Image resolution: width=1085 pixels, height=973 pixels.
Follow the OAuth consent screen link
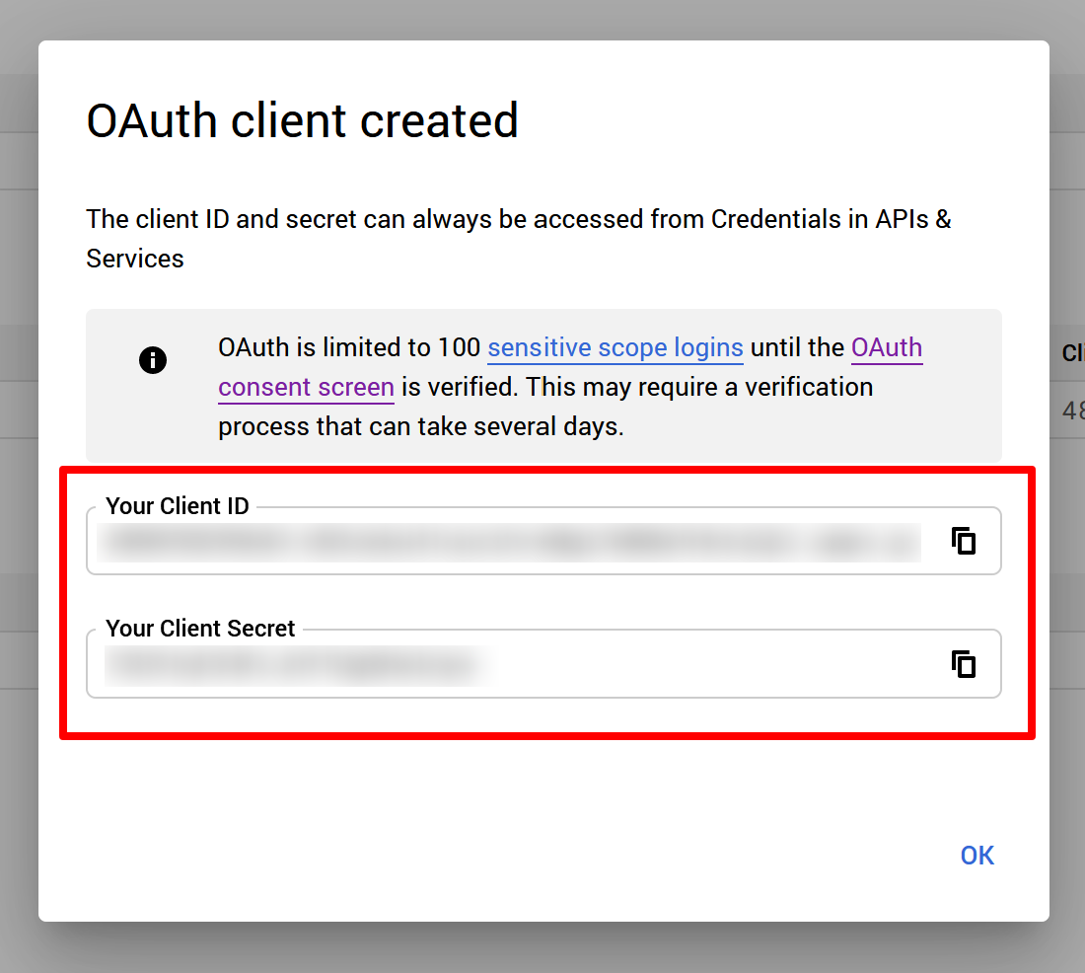[x=886, y=348]
